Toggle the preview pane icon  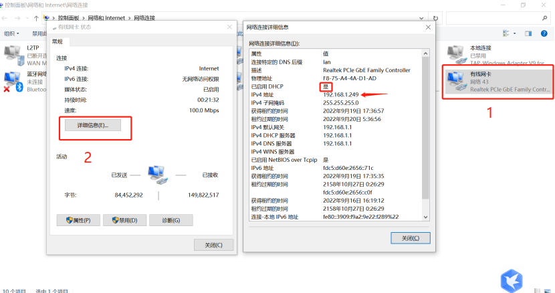(528, 33)
